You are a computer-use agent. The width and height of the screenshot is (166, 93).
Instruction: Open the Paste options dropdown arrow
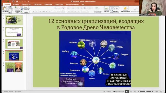pos(7,8)
